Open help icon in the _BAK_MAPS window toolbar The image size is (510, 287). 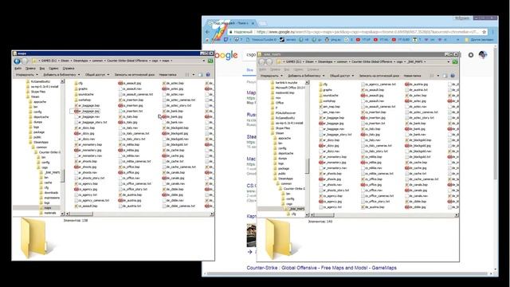point(453,76)
